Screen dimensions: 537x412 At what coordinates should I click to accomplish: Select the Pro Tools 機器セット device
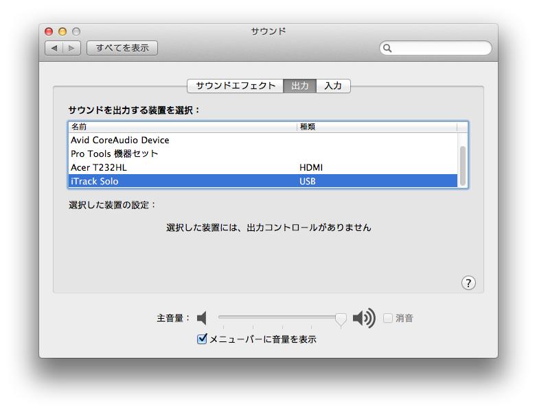[263, 154]
